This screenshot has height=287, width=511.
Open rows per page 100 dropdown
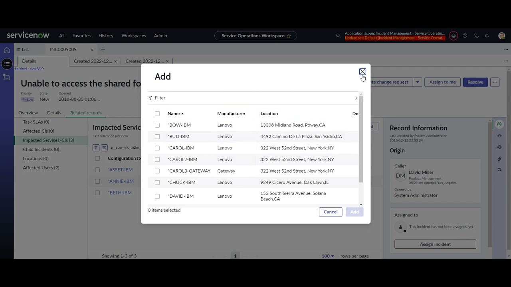[328, 256]
